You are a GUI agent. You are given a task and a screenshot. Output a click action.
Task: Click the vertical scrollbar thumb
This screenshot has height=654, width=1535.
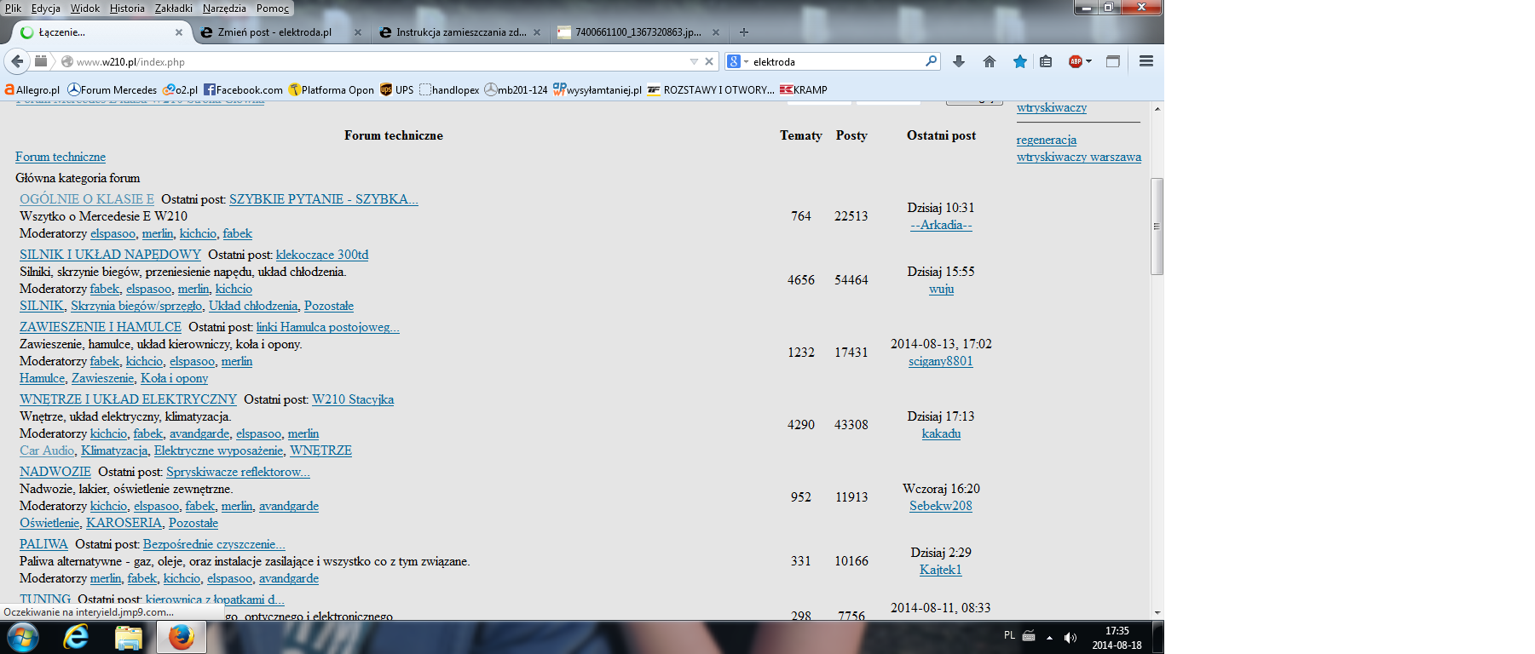pos(1157,226)
